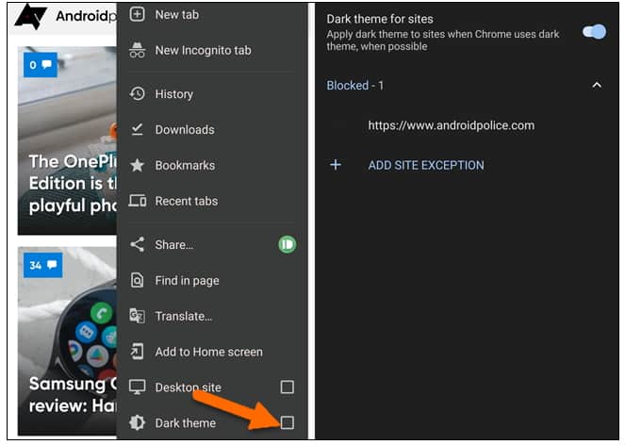Viewport: 625px width, 445px height.
Task: Click the Add to Home screen icon
Action: [137, 352]
